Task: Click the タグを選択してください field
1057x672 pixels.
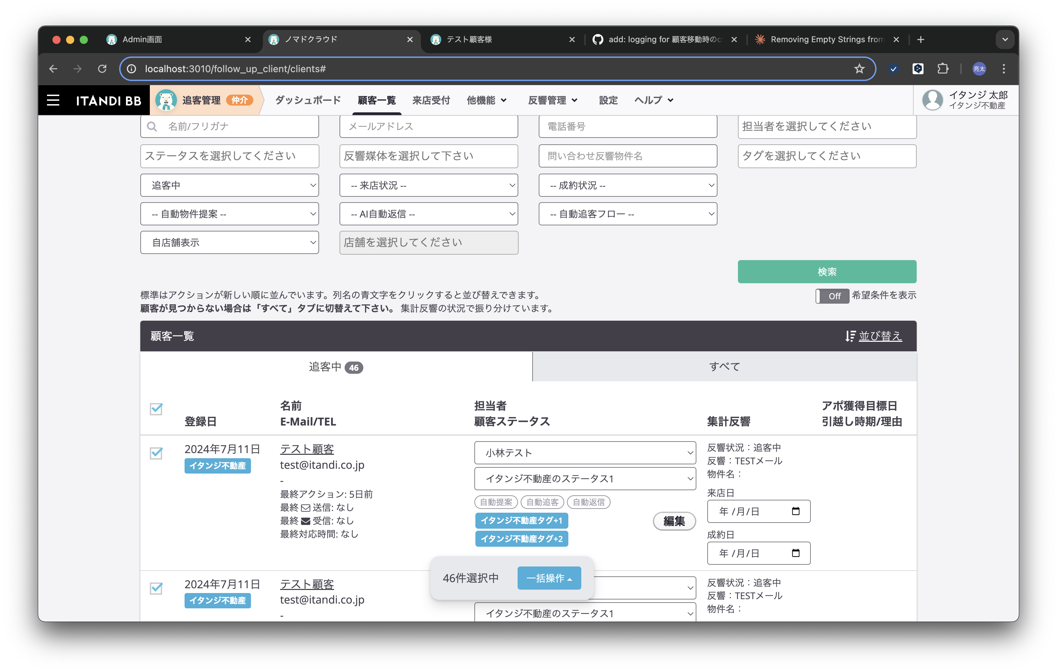Action: [827, 156]
